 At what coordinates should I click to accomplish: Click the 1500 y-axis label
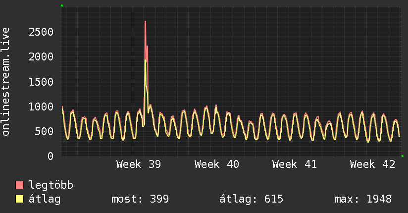(41, 82)
